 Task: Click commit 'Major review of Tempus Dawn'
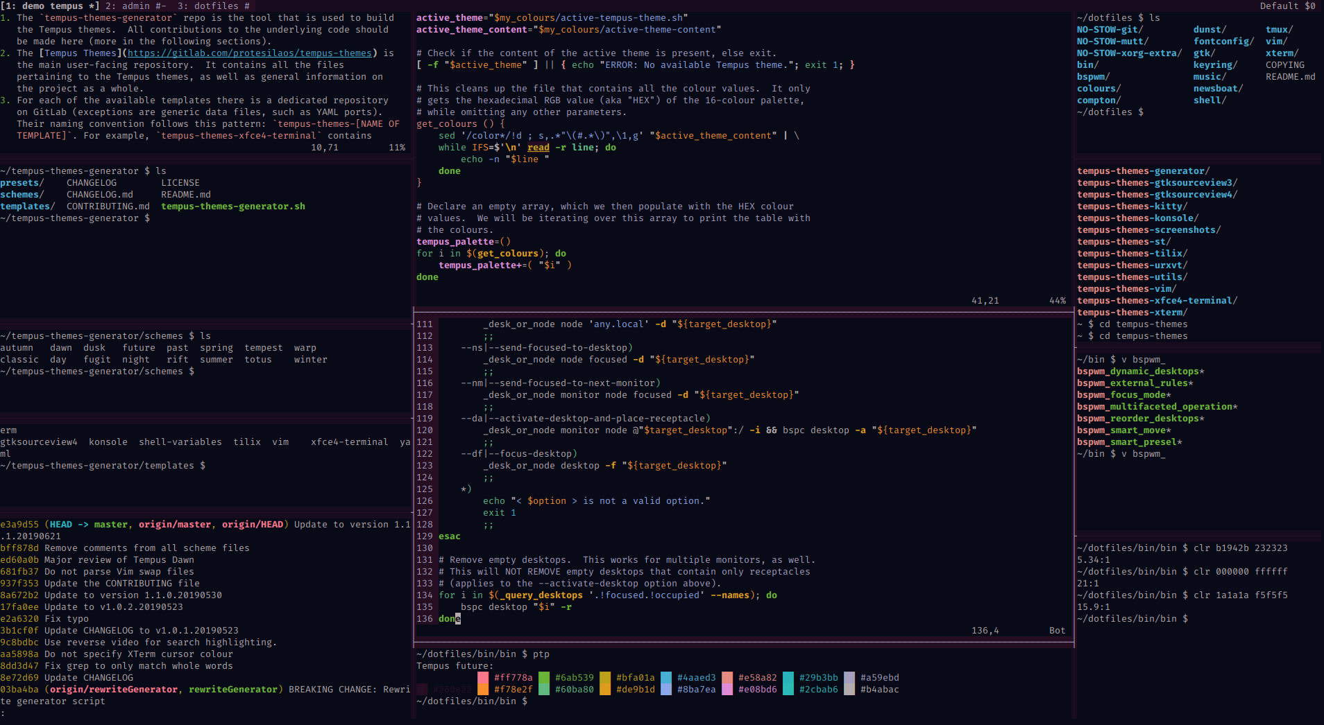(x=119, y=560)
